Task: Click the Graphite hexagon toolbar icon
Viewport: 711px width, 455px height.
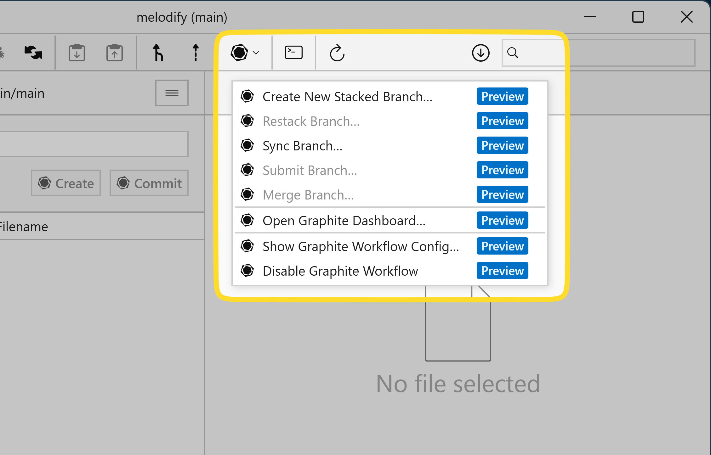Action: (239, 53)
